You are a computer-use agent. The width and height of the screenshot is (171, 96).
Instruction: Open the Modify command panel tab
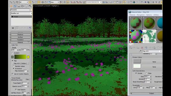15,6
